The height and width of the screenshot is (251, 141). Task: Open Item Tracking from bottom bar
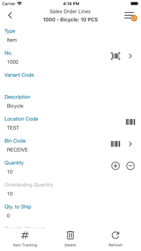pos(25,239)
